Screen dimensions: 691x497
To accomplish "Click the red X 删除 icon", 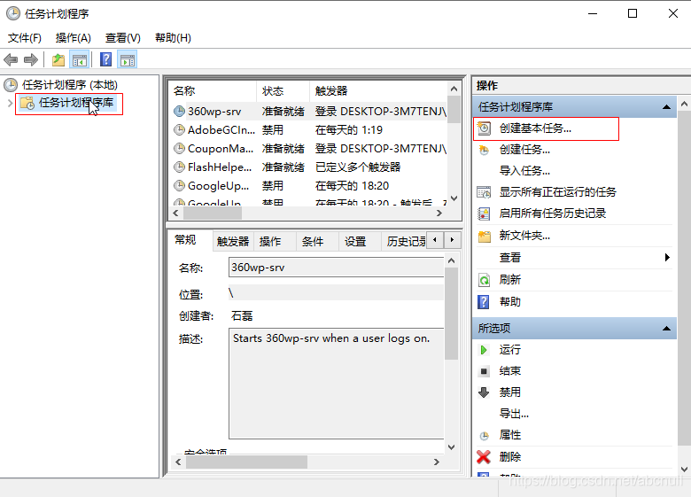I will (484, 457).
